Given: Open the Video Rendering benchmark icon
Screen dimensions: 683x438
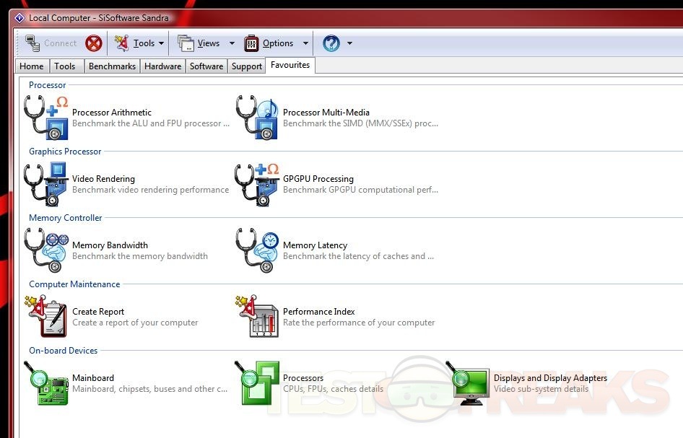Looking at the screenshot, I should [46, 184].
